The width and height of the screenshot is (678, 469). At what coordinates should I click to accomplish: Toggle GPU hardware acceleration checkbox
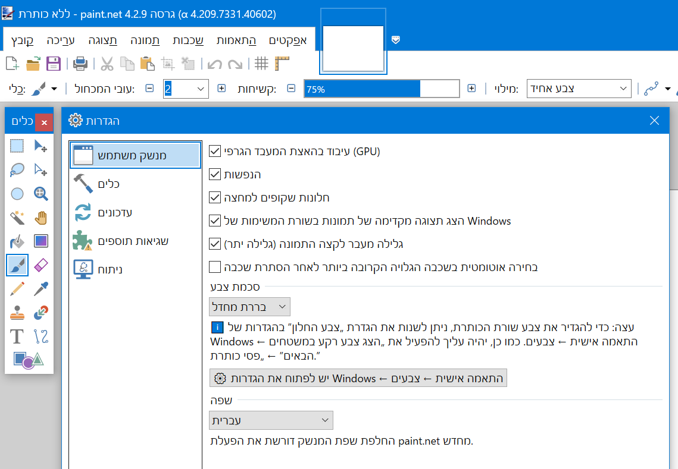(x=215, y=151)
